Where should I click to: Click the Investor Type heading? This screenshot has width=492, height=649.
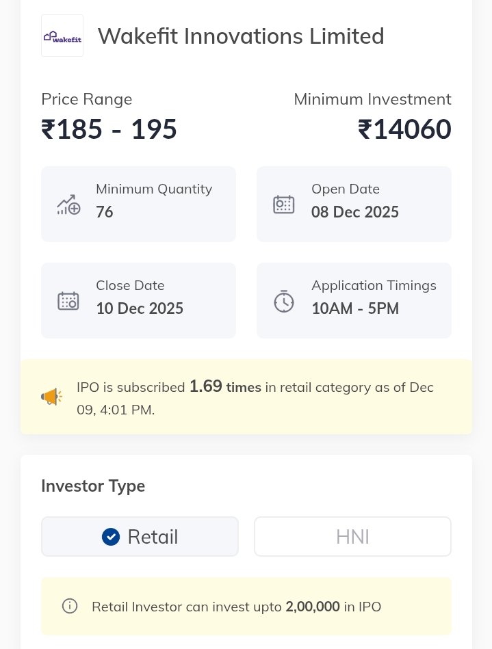coord(93,486)
